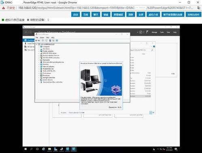Expand the Network adapters tree node
This screenshot has height=153, width=202.
click(x=39, y=67)
